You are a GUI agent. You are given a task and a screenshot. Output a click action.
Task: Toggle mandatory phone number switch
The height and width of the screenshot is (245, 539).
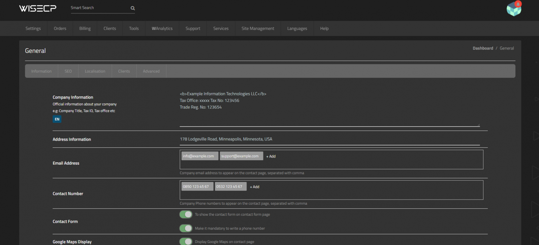[x=186, y=228]
